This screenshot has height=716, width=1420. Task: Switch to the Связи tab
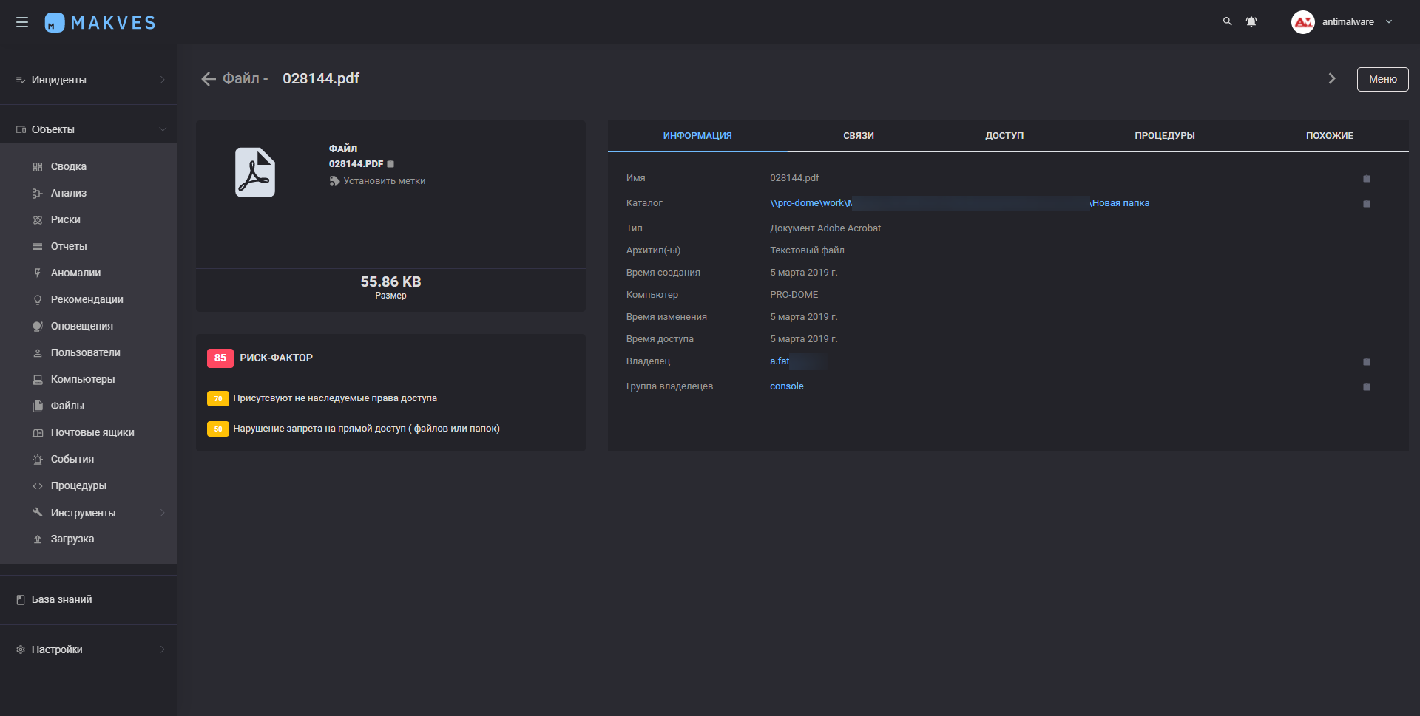[859, 136]
